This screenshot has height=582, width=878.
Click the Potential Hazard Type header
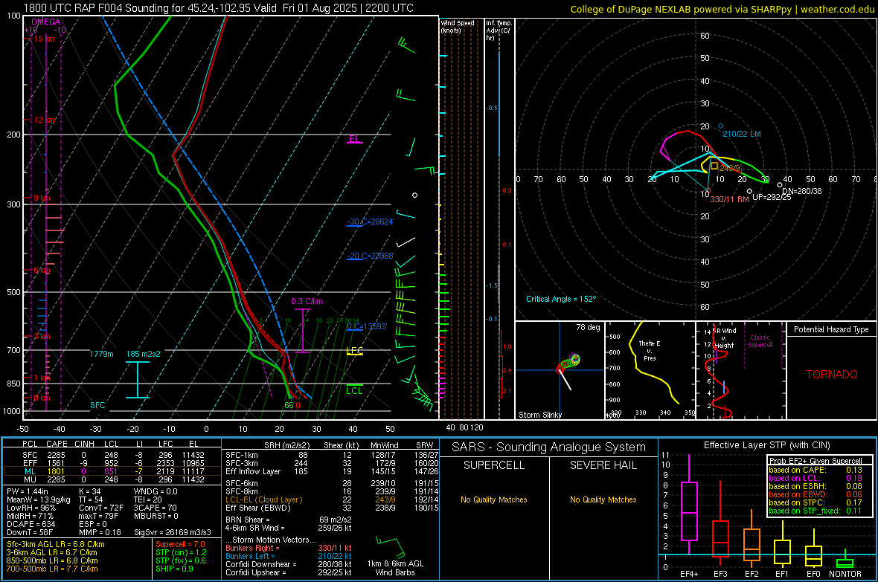832,329
